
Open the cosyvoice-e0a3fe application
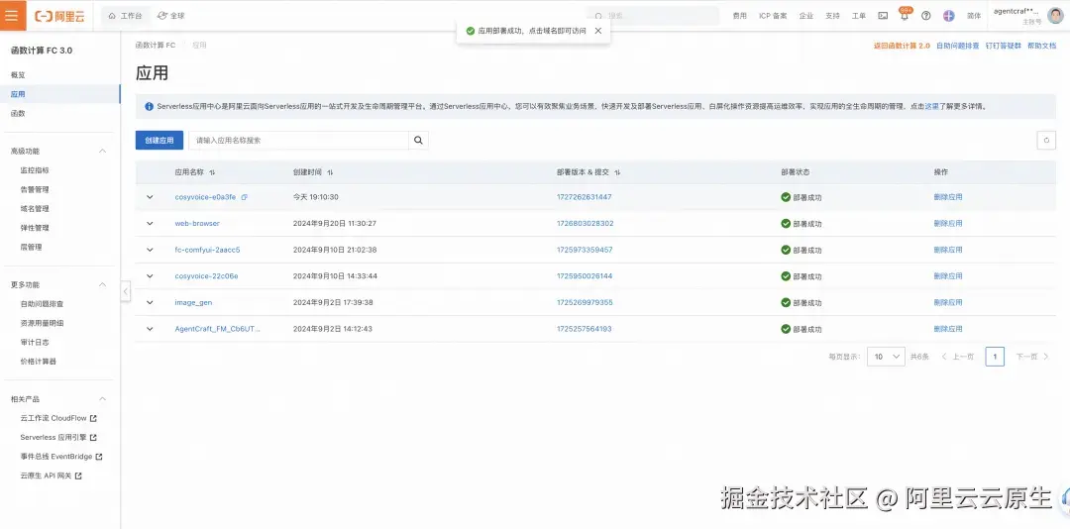click(205, 197)
